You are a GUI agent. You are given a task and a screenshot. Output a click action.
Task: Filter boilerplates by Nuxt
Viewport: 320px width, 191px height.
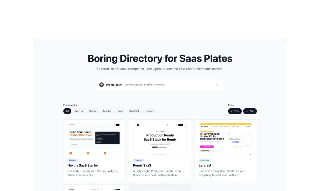point(120,111)
